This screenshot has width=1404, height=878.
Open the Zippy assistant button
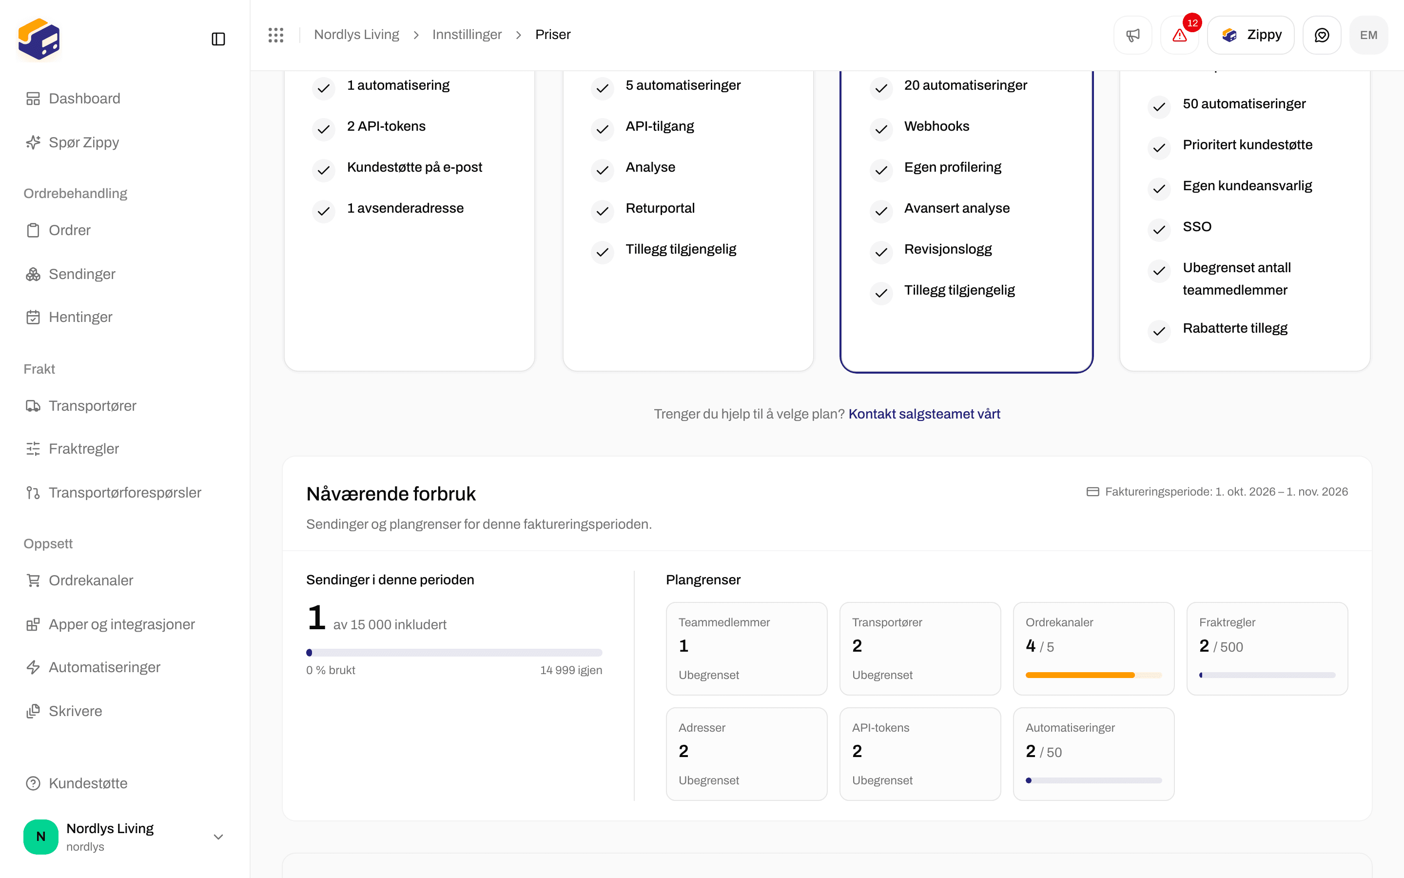click(x=1251, y=35)
